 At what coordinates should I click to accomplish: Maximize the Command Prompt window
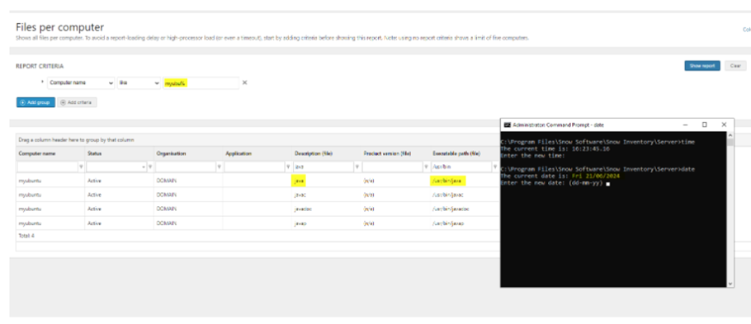tap(705, 124)
